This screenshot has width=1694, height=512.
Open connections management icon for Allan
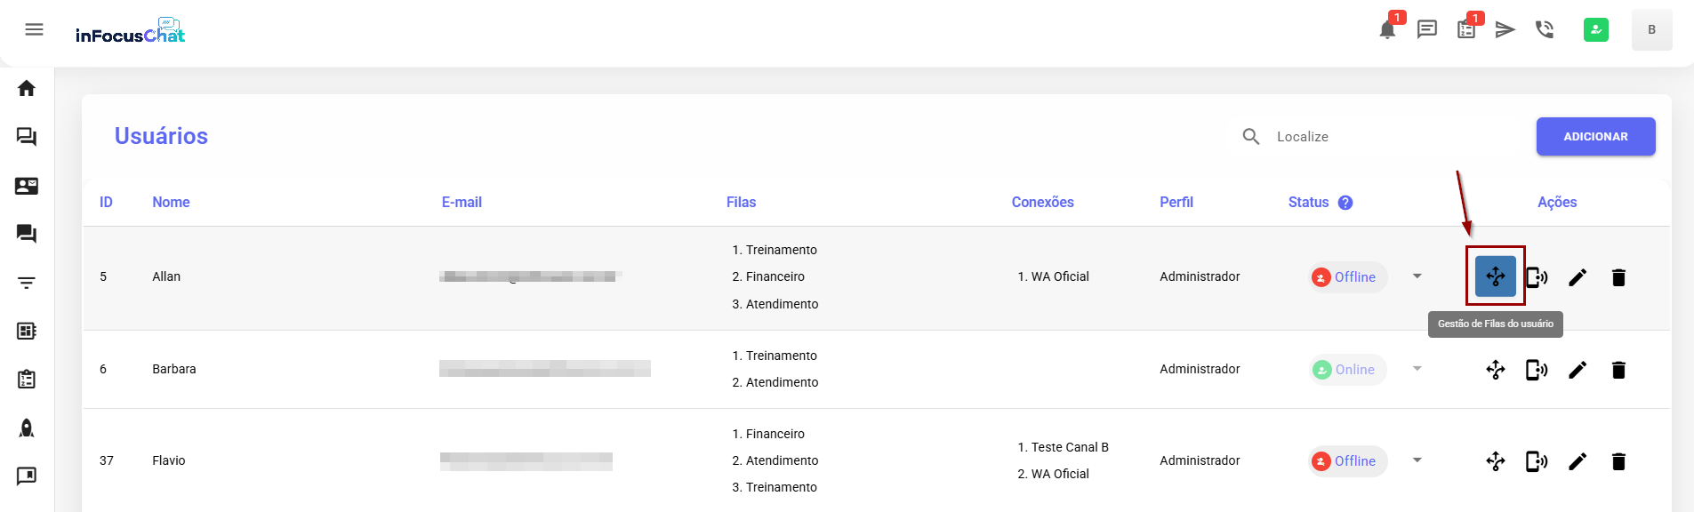pyautogui.click(x=1536, y=277)
